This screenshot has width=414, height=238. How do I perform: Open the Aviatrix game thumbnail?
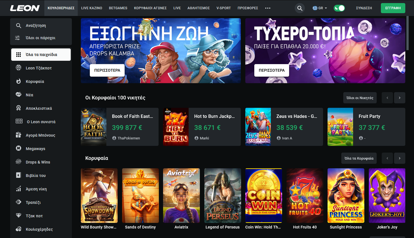[x=181, y=195]
